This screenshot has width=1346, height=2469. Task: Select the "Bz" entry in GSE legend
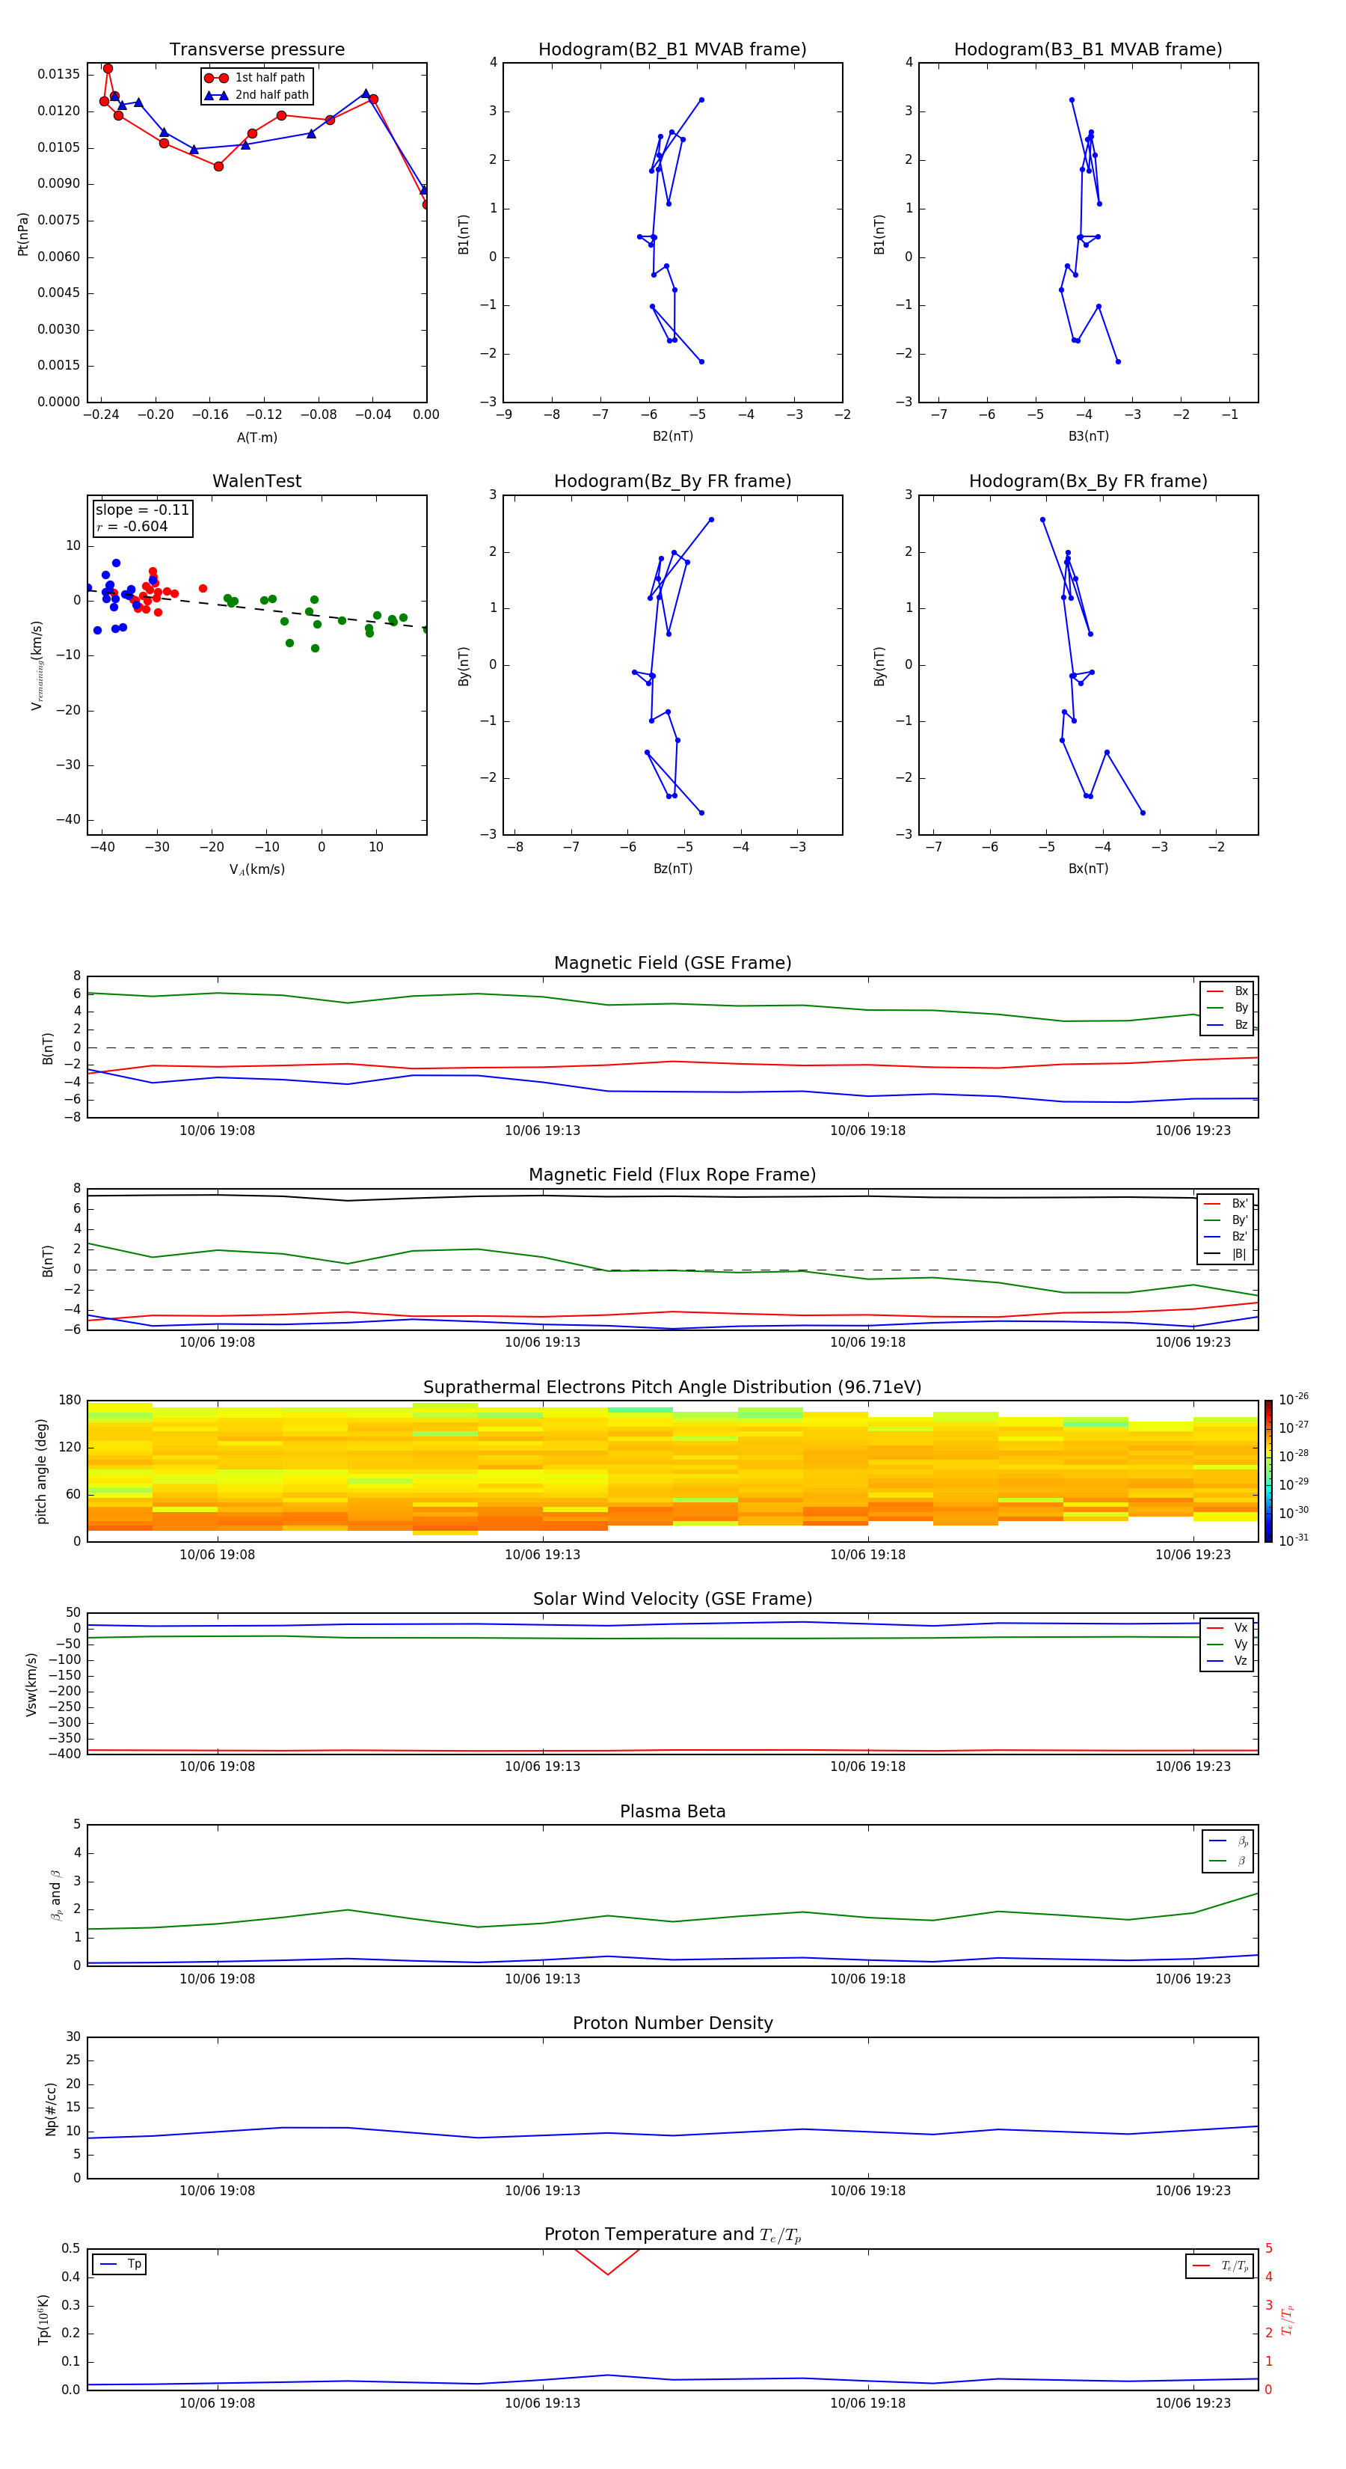tap(1227, 1024)
